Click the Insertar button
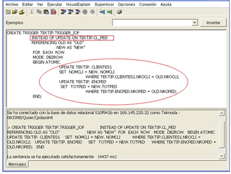Viewport: 231px width, 174px height. (x=213, y=23)
